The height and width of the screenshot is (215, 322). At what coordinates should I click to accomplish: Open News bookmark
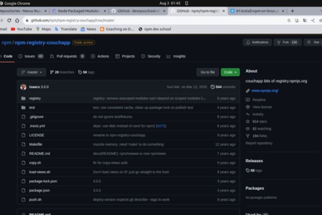(x=89, y=29)
